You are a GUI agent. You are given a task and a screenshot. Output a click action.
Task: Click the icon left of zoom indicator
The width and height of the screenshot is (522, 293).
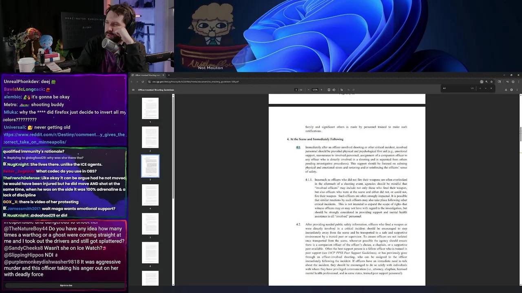(x=482, y=81)
